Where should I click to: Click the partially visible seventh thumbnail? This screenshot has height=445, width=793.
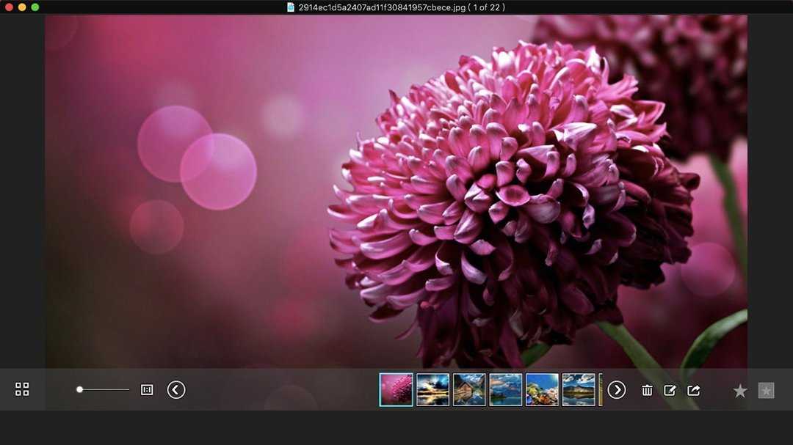click(x=601, y=389)
